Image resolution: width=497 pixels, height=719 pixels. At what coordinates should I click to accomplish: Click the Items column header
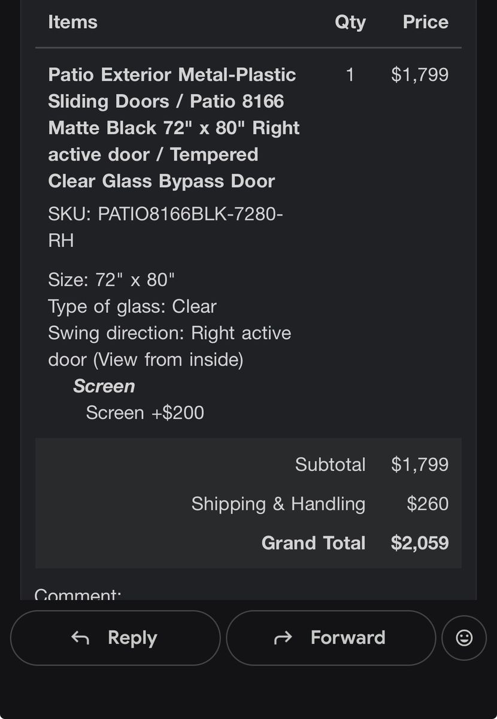[72, 22]
